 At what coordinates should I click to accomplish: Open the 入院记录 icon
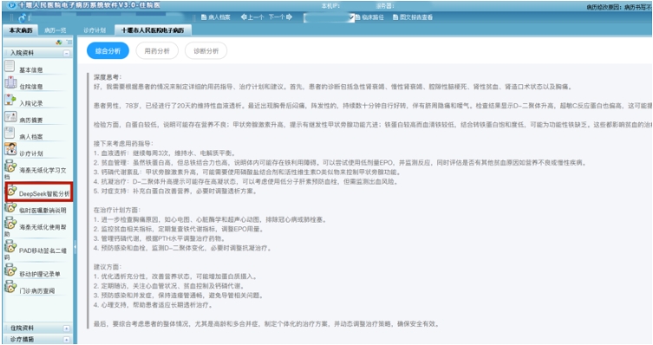coord(10,100)
